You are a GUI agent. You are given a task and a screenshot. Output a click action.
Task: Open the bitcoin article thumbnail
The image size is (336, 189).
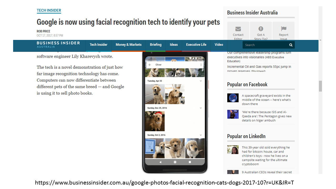233,150
